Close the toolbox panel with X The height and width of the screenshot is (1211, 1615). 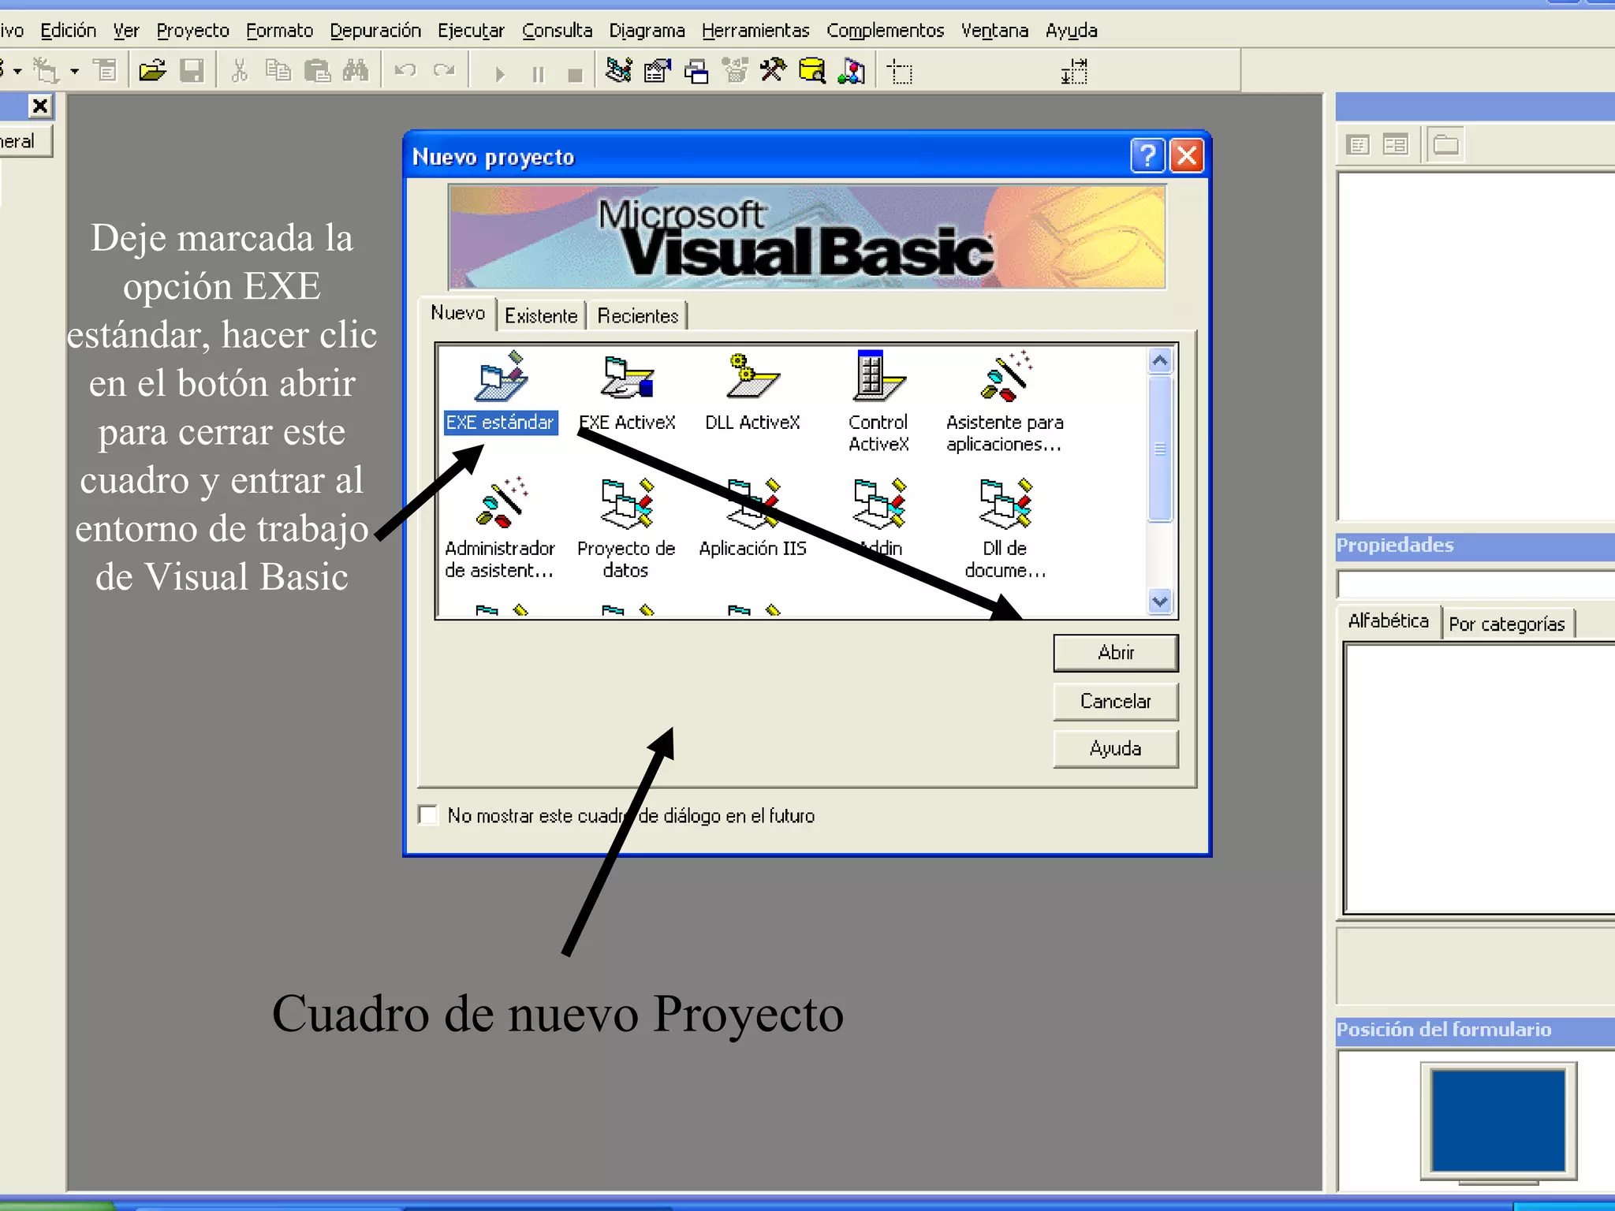(39, 106)
